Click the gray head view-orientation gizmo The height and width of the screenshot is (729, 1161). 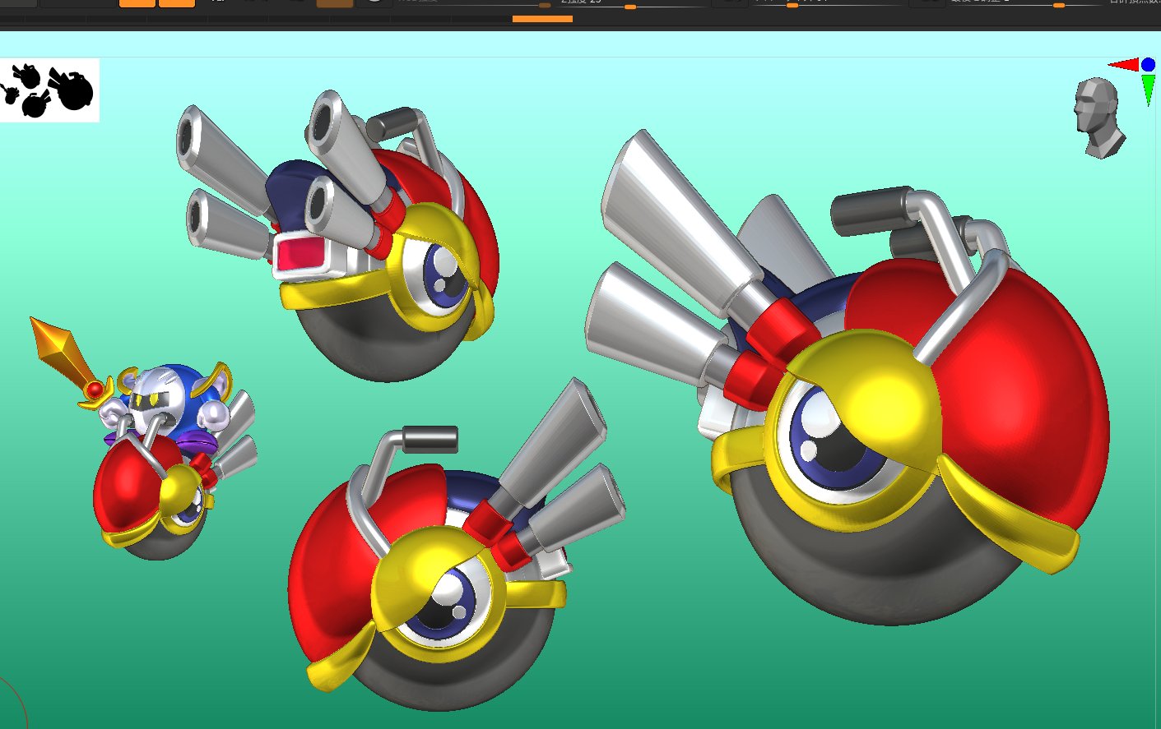pyautogui.click(x=1098, y=118)
